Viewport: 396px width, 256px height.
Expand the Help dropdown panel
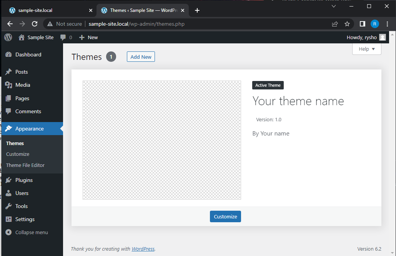click(367, 49)
